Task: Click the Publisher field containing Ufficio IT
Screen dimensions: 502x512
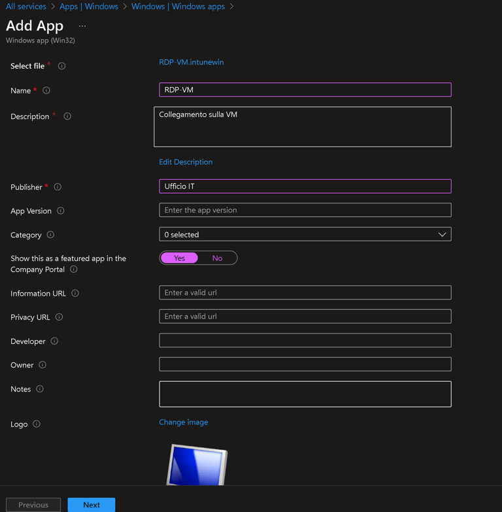Action: (305, 186)
